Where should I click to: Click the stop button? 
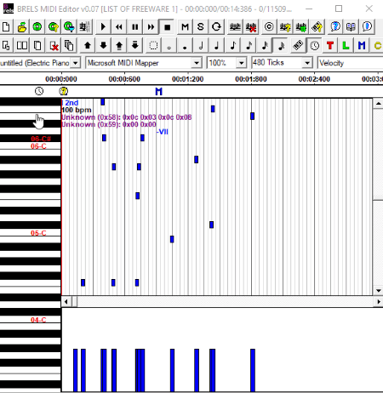pos(167,27)
